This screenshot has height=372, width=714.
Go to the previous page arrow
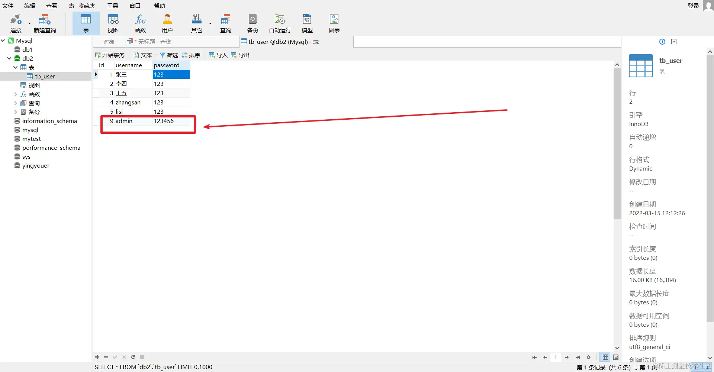tap(545, 358)
